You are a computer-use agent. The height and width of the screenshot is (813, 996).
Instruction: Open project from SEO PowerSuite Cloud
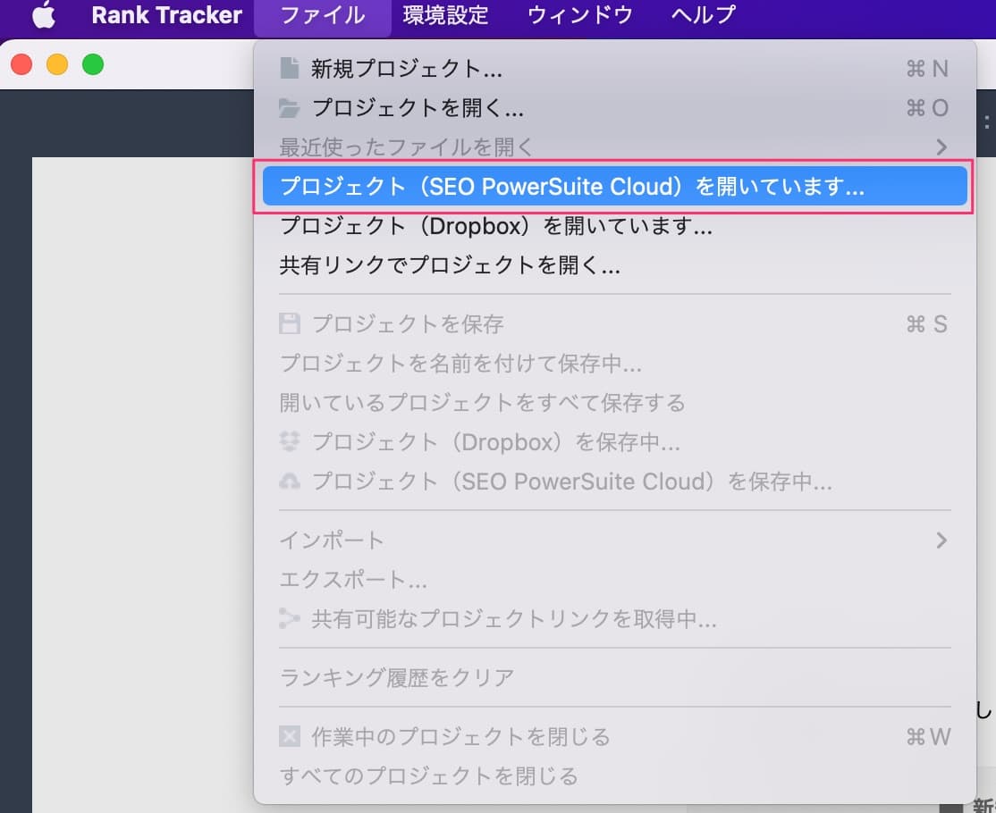click(x=614, y=186)
